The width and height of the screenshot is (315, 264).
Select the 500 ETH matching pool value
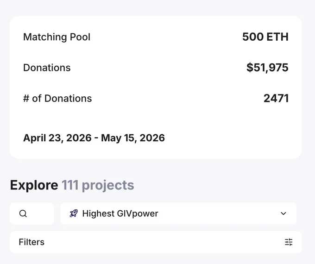tap(265, 37)
